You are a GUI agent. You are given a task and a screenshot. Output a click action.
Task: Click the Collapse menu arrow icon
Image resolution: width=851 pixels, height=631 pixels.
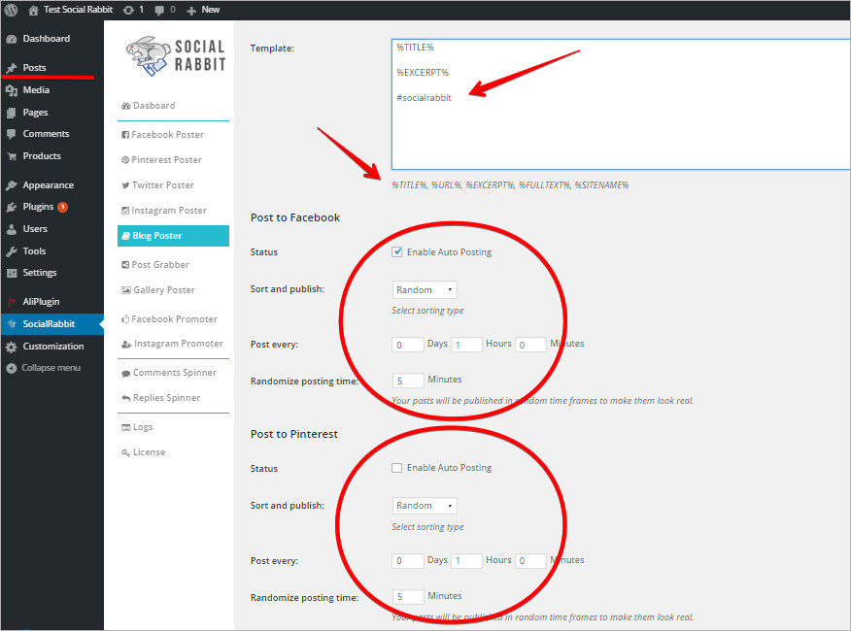point(12,368)
